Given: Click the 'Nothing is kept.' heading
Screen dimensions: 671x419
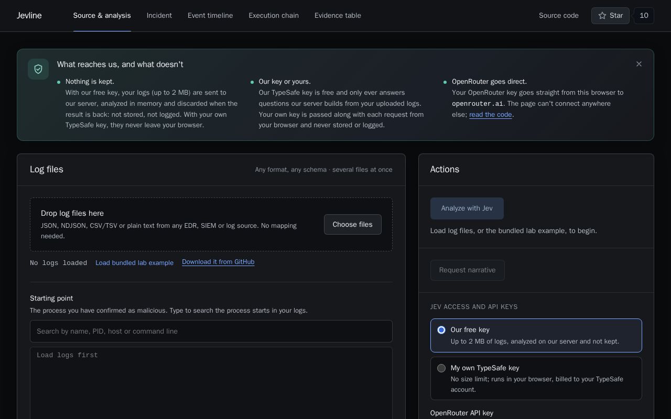Looking at the screenshot, I should coord(90,82).
